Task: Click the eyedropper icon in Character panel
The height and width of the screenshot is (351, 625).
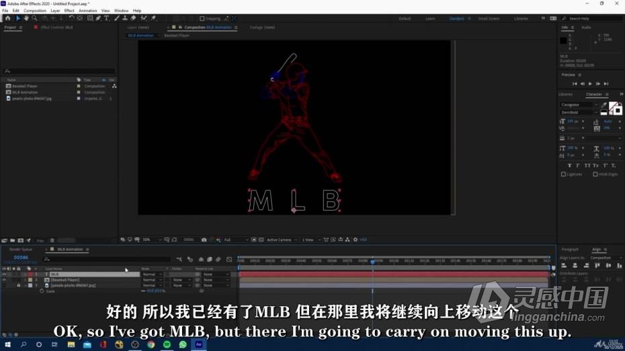Action: point(604,105)
